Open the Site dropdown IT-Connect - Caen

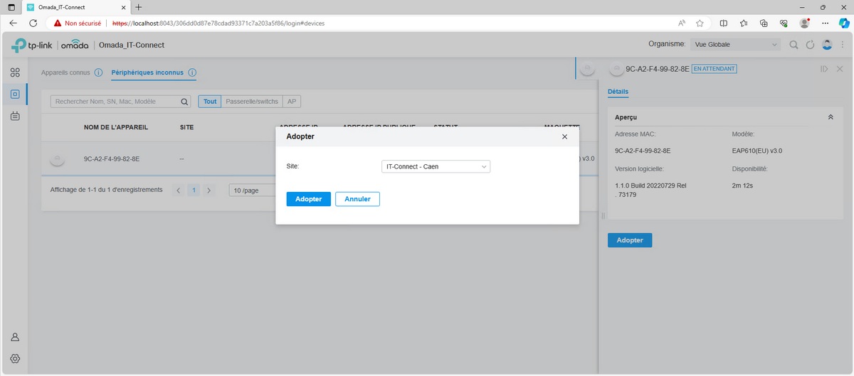436,166
